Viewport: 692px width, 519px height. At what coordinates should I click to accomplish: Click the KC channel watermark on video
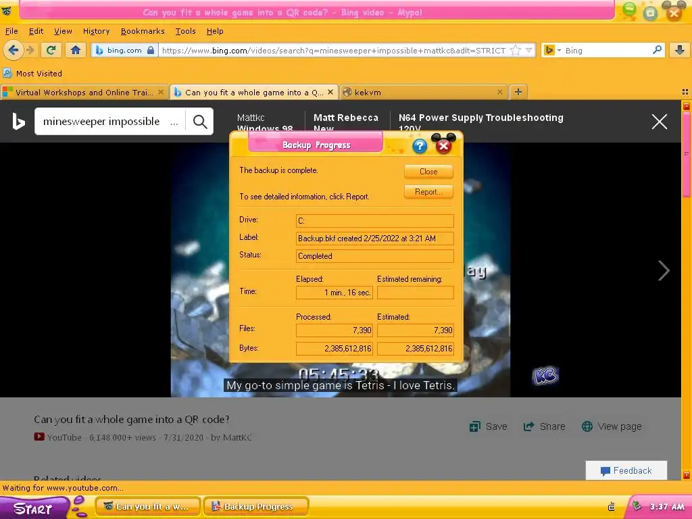545,376
